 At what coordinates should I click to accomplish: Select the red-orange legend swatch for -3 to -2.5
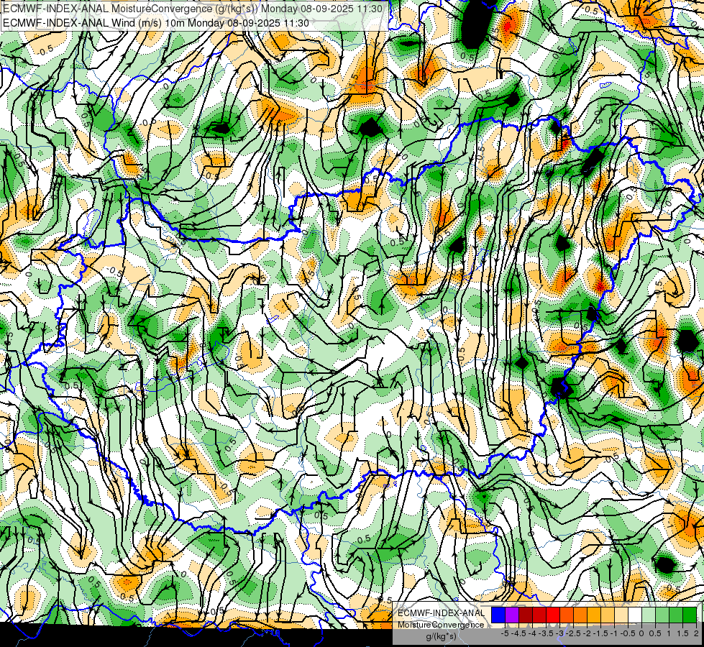click(567, 615)
